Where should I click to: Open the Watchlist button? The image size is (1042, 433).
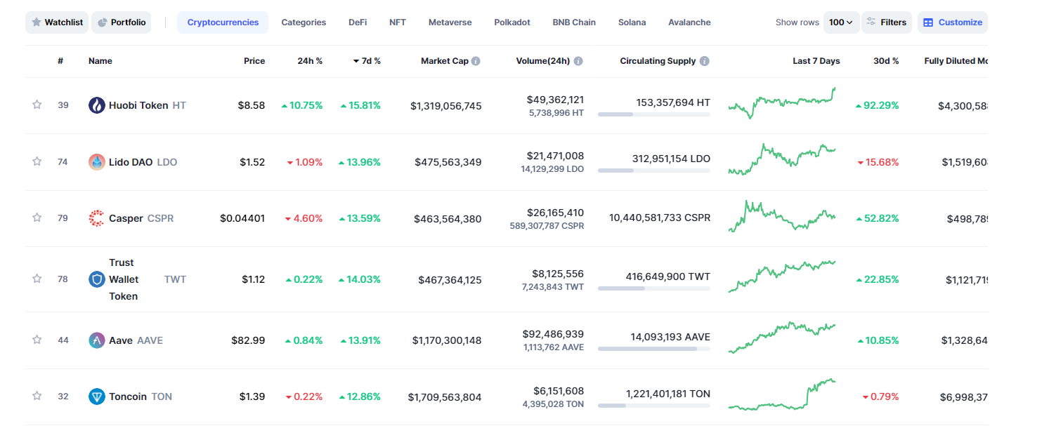(57, 22)
